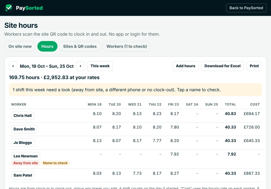Click the Site hours page heading

tap(21, 25)
